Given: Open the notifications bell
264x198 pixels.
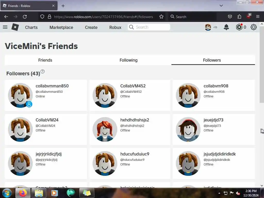Looking at the screenshot, I should point(226,27).
